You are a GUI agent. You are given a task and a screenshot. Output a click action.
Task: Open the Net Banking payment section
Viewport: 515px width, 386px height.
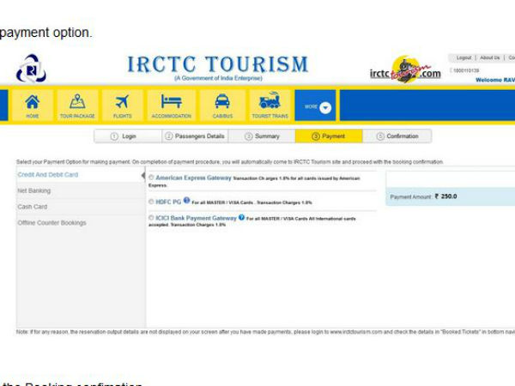34,190
